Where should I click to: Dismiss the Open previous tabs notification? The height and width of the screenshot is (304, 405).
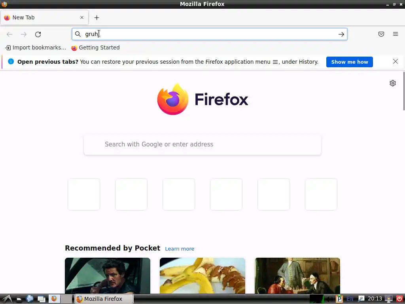[x=396, y=61]
